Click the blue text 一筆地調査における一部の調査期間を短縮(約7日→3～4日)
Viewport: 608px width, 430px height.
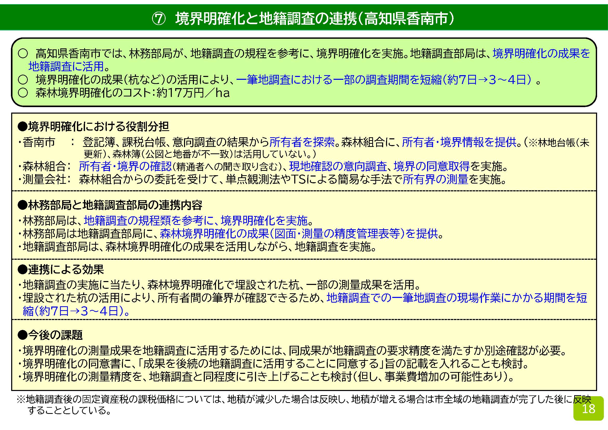click(384, 80)
